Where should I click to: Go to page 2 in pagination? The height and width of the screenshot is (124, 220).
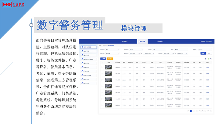click(194, 111)
